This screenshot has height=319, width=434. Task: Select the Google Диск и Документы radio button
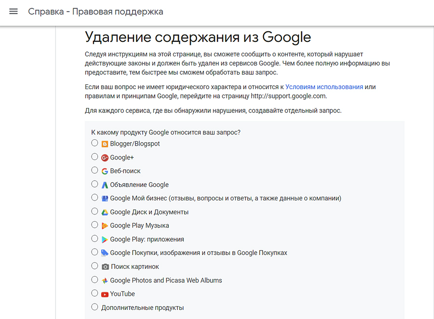coord(95,211)
